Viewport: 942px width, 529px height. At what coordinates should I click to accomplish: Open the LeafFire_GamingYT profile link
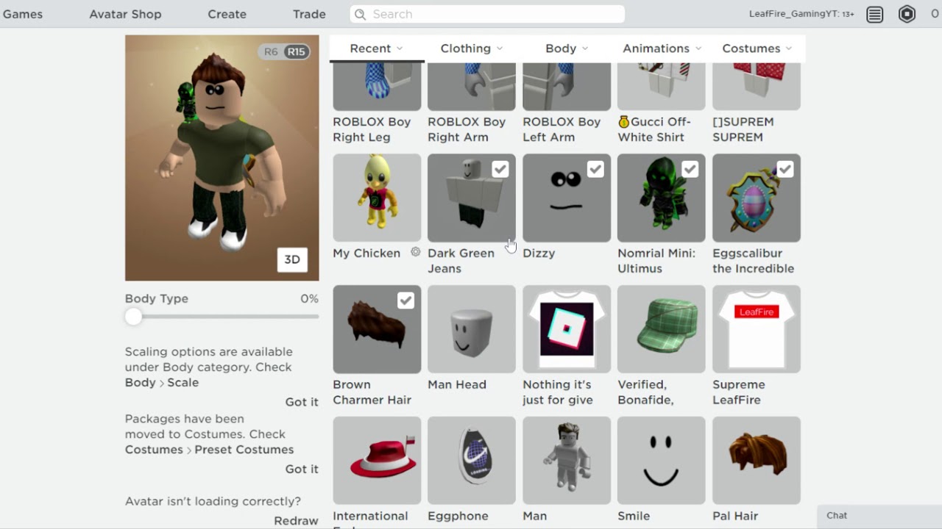pyautogui.click(x=801, y=14)
